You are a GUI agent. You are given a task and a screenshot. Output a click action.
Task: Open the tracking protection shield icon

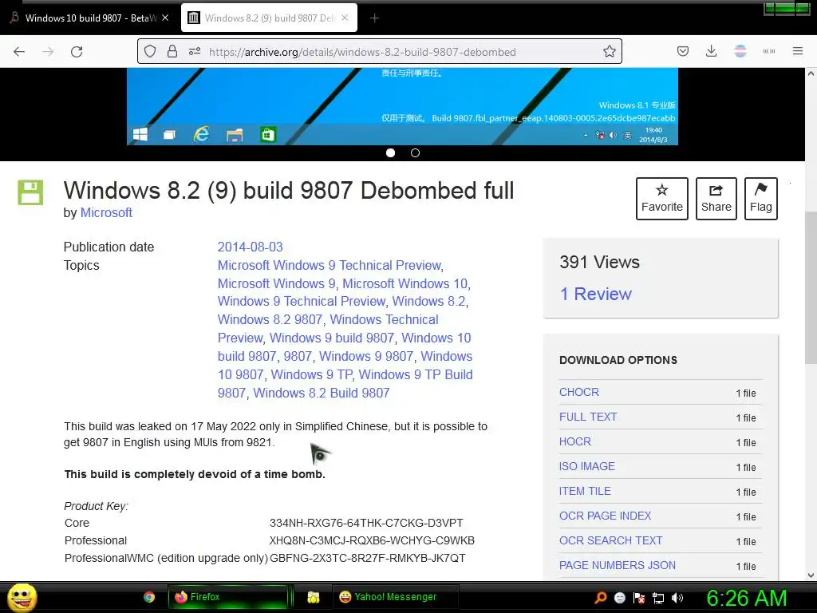point(150,52)
